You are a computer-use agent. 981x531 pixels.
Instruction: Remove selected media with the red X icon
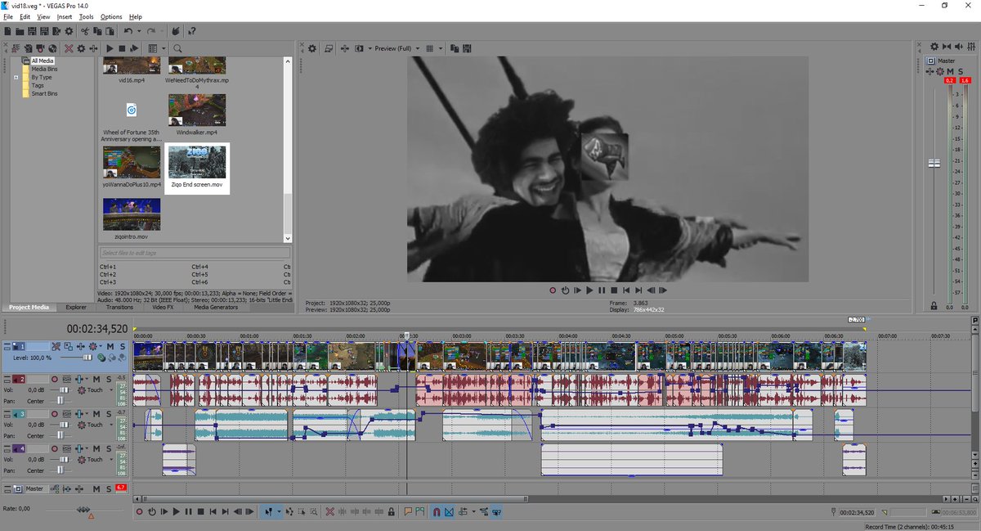[x=69, y=48]
